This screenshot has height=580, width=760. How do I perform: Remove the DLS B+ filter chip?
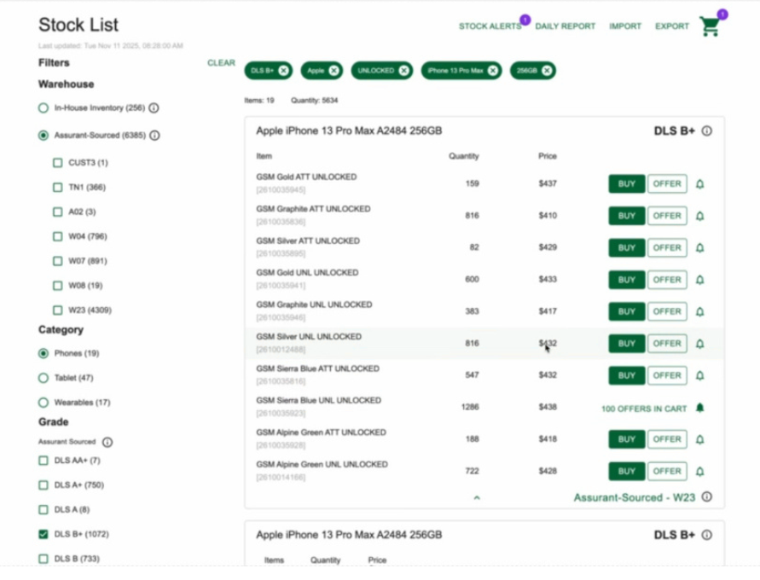click(x=283, y=71)
